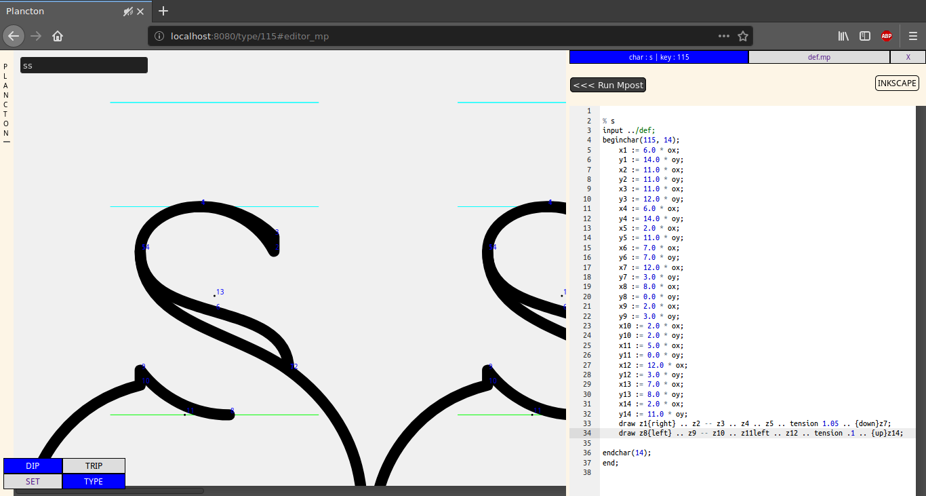Click the INKSCAPE button
The width and height of the screenshot is (926, 496).
click(x=897, y=83)
